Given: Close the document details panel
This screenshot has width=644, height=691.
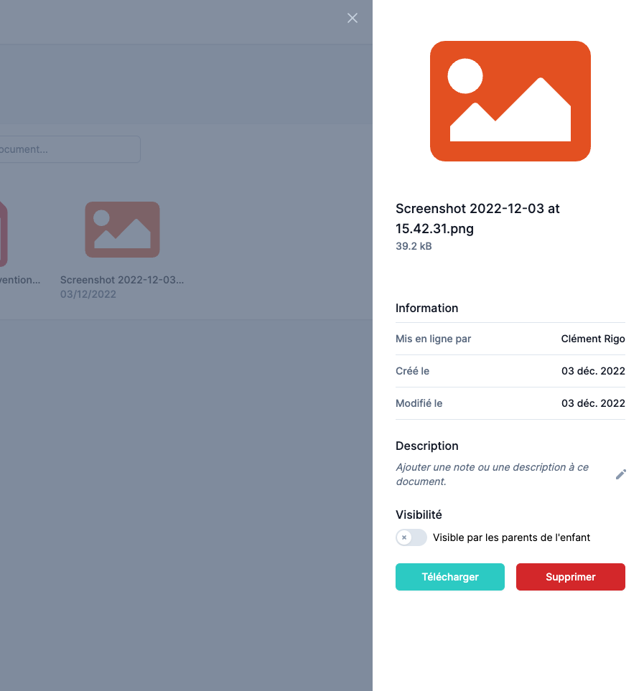Looking at the screenshot, I should (353, 18).
